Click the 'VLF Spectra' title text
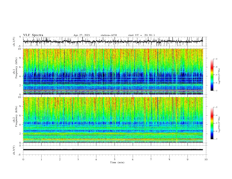232x179 pixels. click(x=33, y=35)
